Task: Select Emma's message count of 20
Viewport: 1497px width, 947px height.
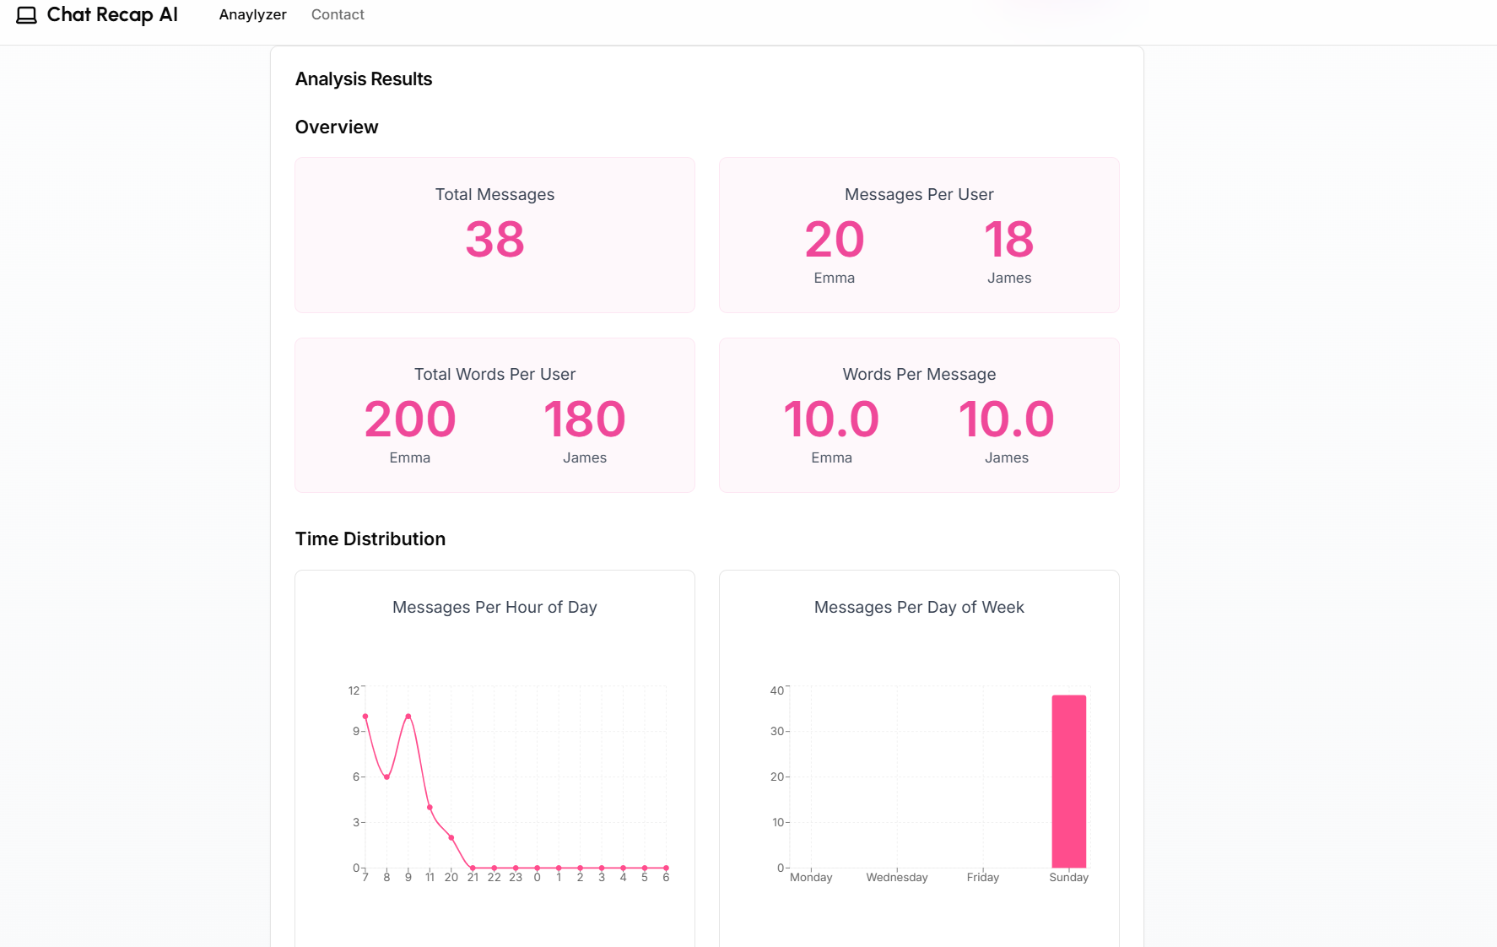Action: 834,241
